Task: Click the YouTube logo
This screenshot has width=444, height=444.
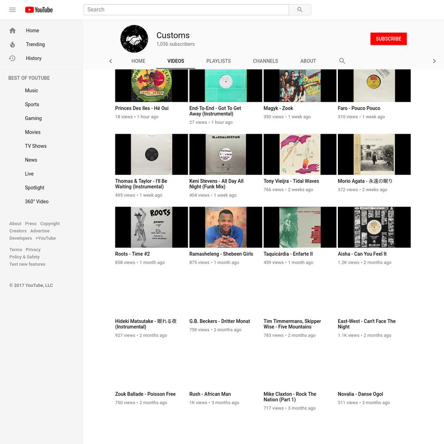Action: pyautogui.click(x=39, y=10)
